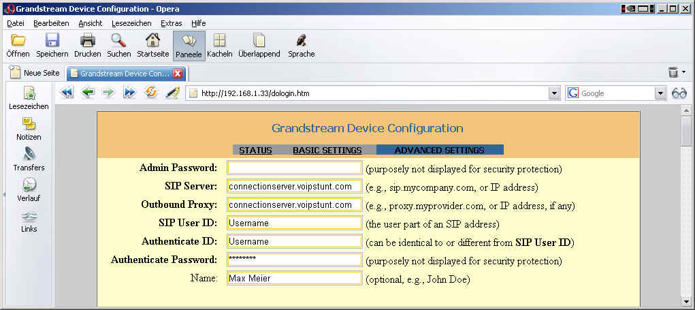The height and width of the screenshot is (310, 695).
Task: Click the green back arrow
Action: coord(88,93)
